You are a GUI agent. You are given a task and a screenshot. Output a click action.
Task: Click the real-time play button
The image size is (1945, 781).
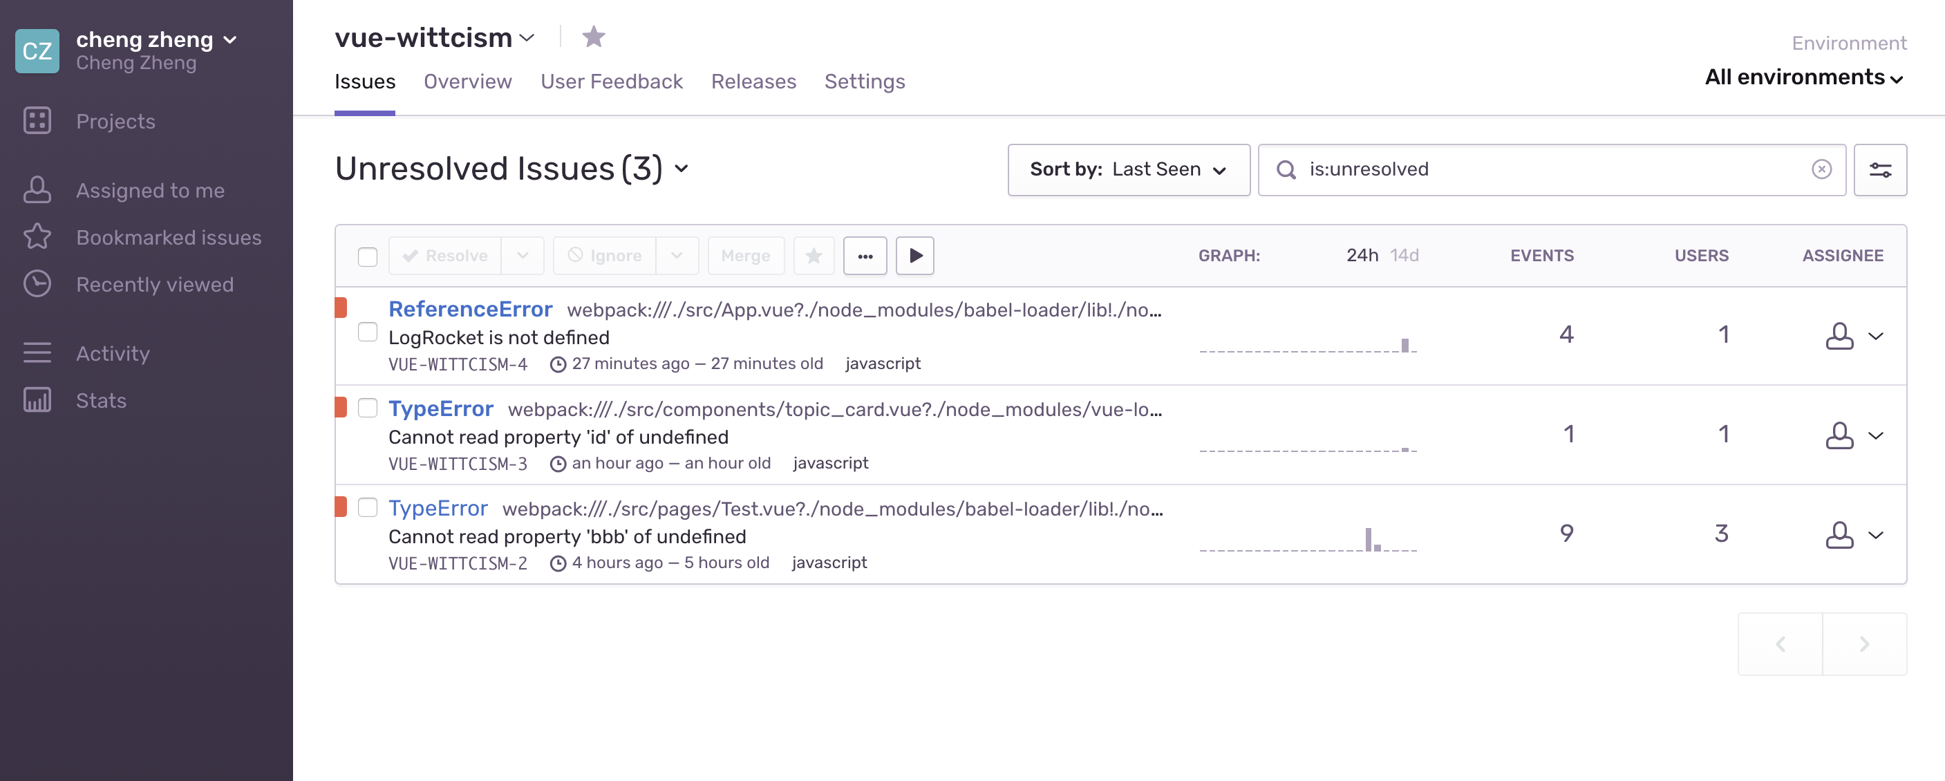pos(914,255)
